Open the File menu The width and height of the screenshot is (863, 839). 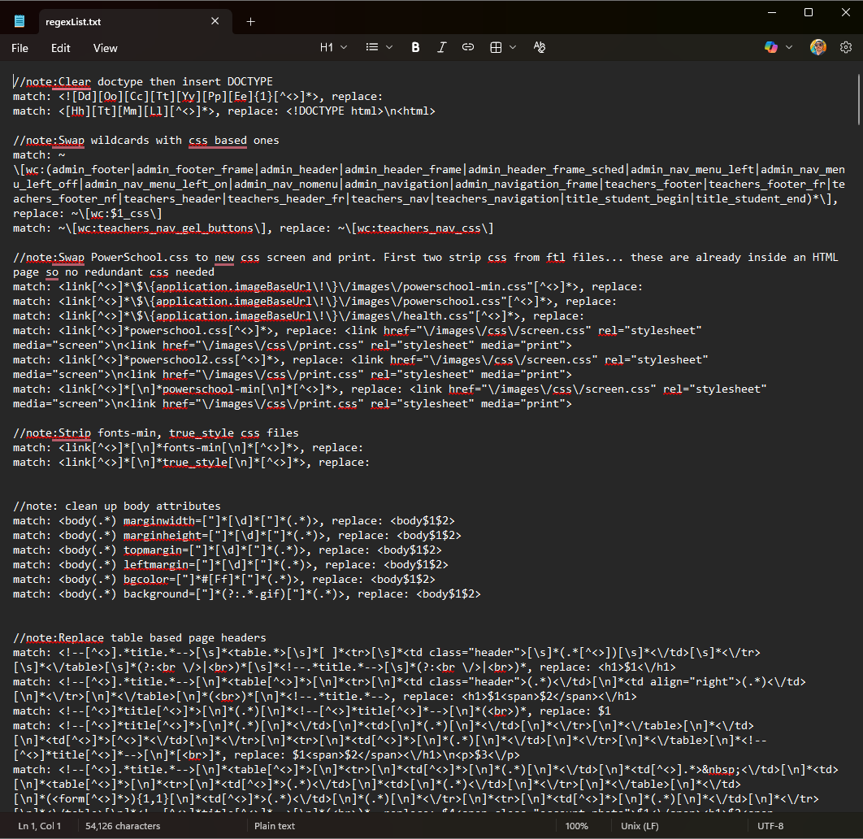pos(20,48)
